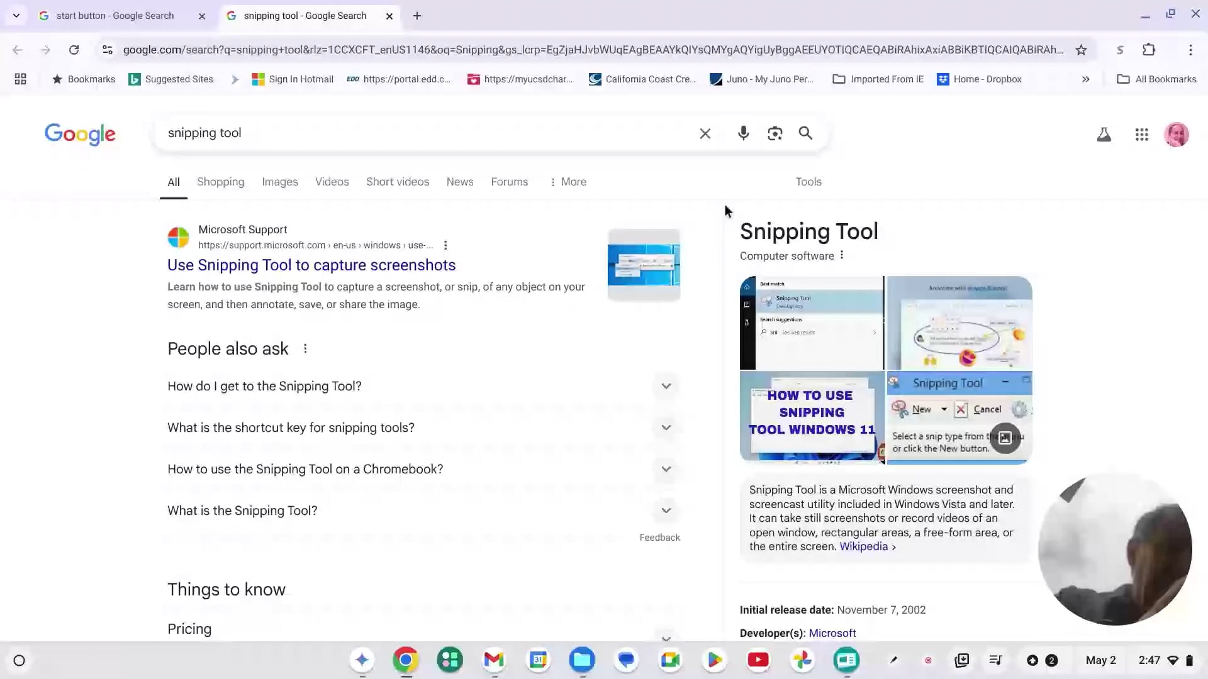1208x679 pixels.
Task: Launch Gmail from the shelf
Action: pos(494,660)
